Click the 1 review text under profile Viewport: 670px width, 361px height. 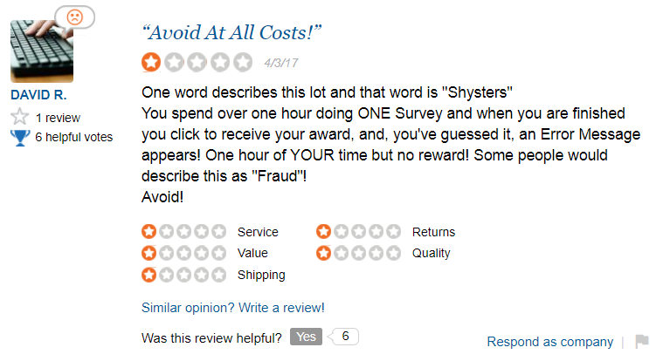tap(58, 118)
